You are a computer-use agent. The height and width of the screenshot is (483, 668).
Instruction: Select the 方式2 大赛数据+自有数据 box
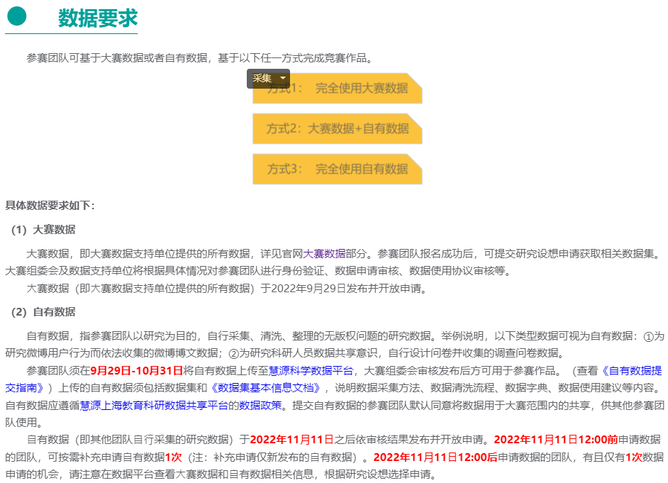338,128
